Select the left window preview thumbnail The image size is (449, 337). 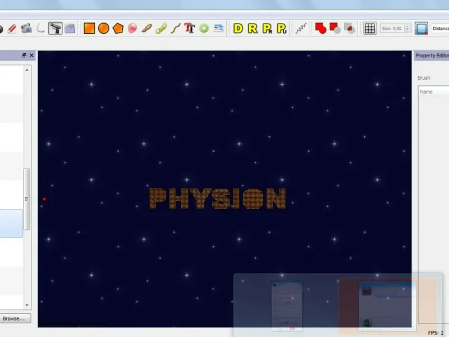tap(287, 306)
